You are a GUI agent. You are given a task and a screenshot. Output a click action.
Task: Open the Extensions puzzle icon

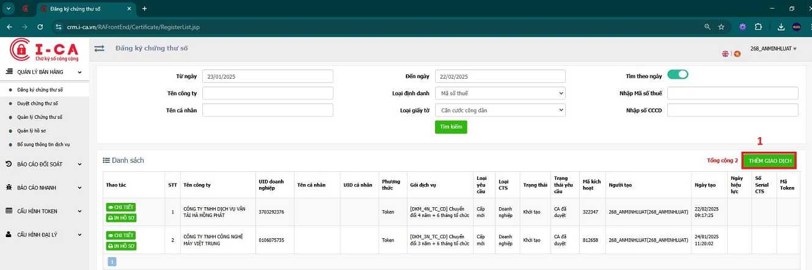[758, 27]
